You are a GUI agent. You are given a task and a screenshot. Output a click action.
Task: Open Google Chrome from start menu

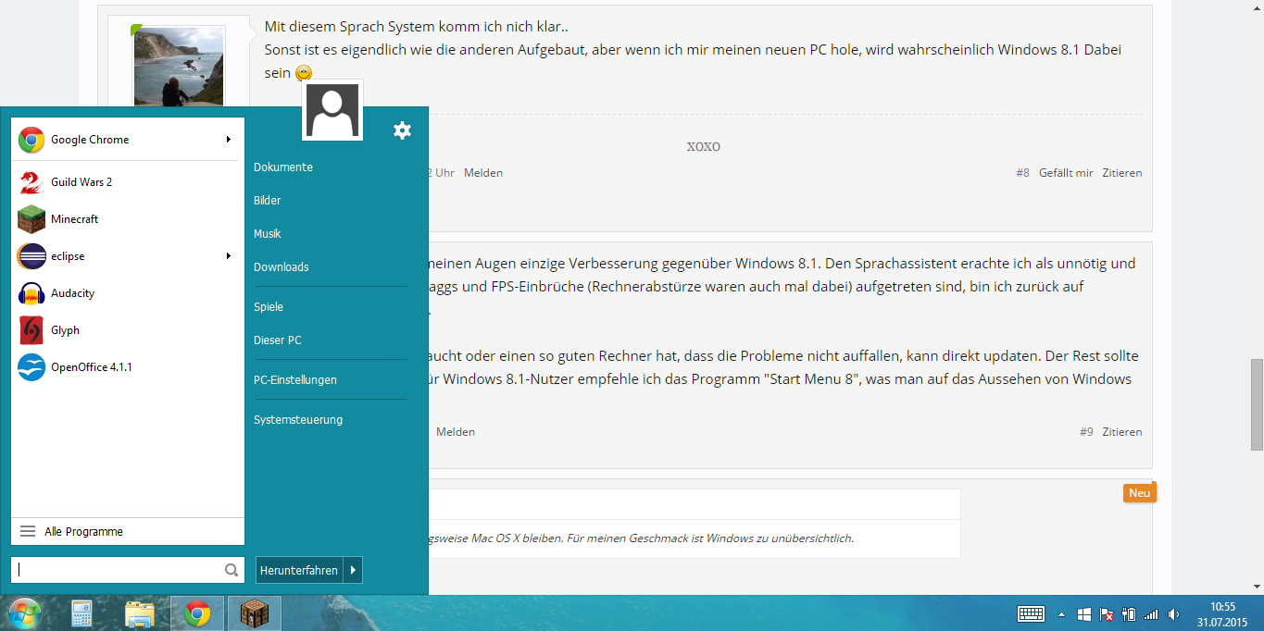[127, 140]
